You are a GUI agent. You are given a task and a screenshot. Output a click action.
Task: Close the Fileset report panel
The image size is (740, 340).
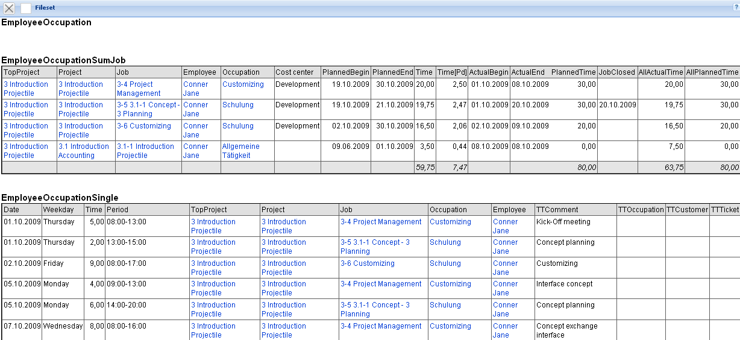[x=9, y=8]
